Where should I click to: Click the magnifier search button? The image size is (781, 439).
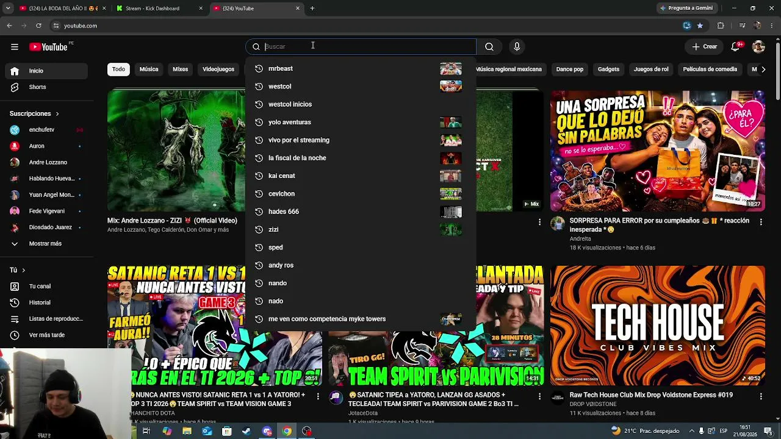point(489,46)
